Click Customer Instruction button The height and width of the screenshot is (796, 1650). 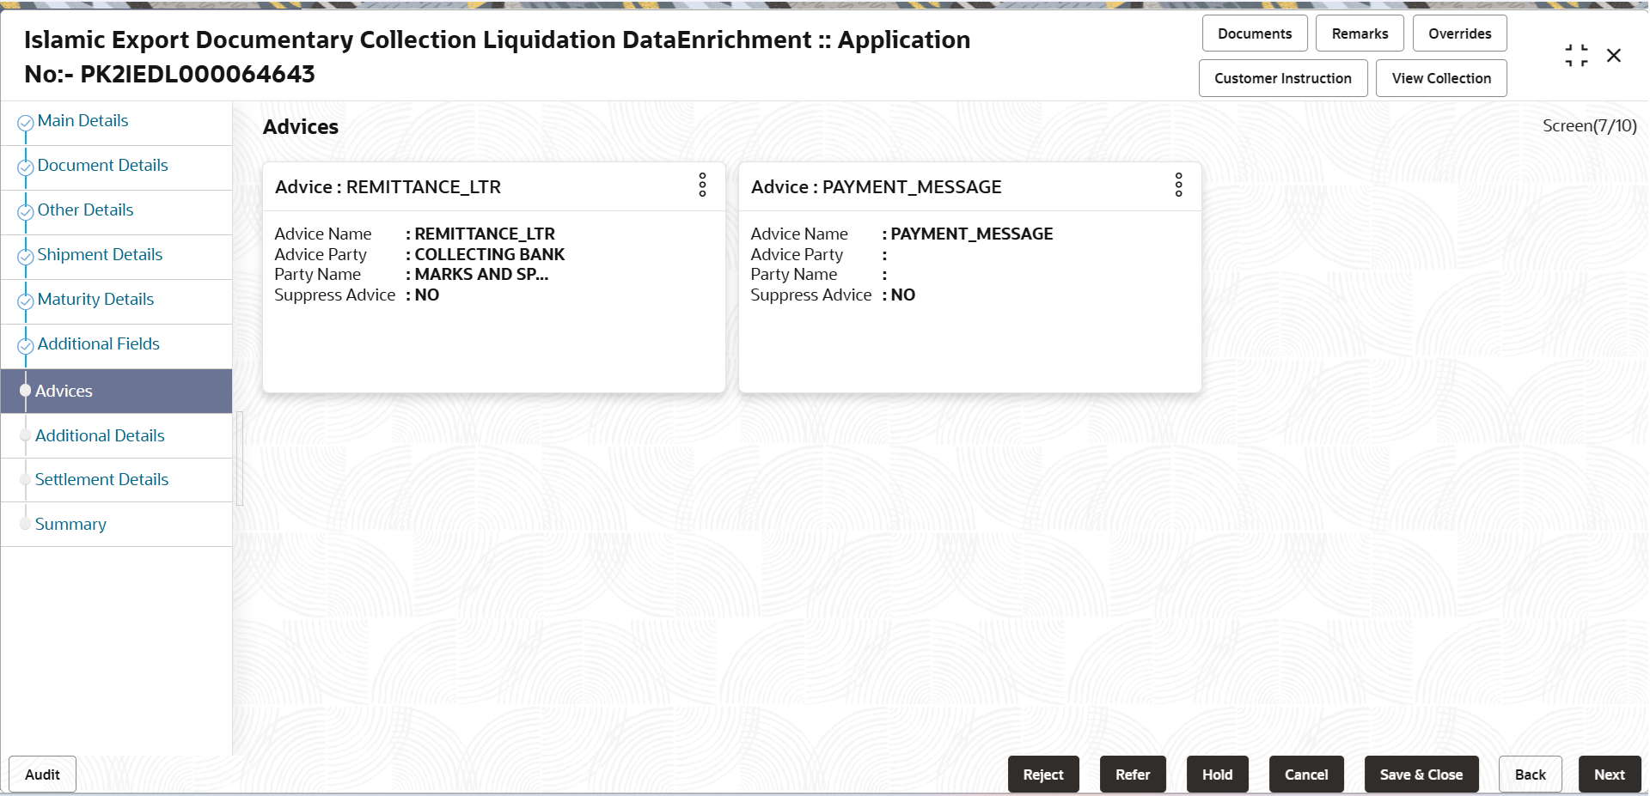1283,78
